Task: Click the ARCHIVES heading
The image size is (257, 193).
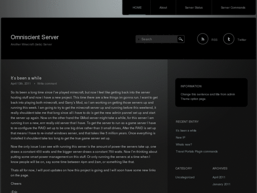Action: tap(220, 168)
